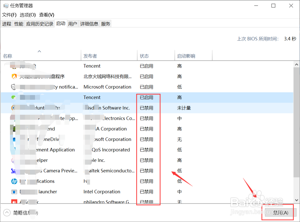The image size is (300, 222).
Task: Maximize the Task Manager window
Action: (x=273, y=6)
